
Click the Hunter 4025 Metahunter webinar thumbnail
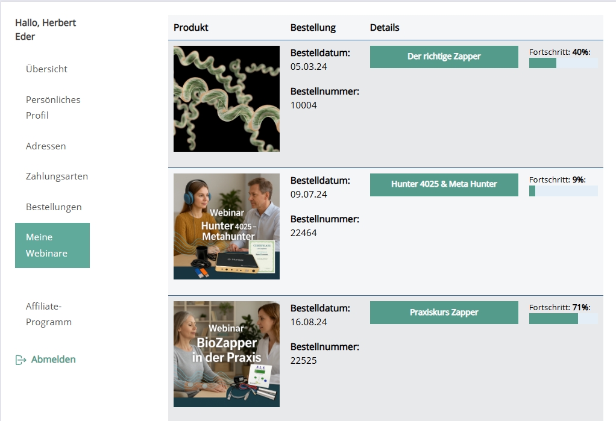(x=227, y=226)
